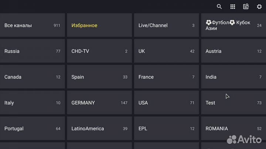Click the grid view icon

click(233, 7)
